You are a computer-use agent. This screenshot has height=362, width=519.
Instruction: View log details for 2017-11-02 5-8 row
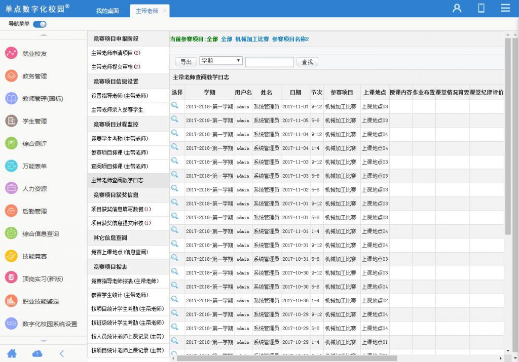pyautogui.click(x=175, y=189)
